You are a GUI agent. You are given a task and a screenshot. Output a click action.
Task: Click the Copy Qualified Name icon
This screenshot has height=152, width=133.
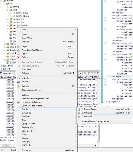coord(19,50)
